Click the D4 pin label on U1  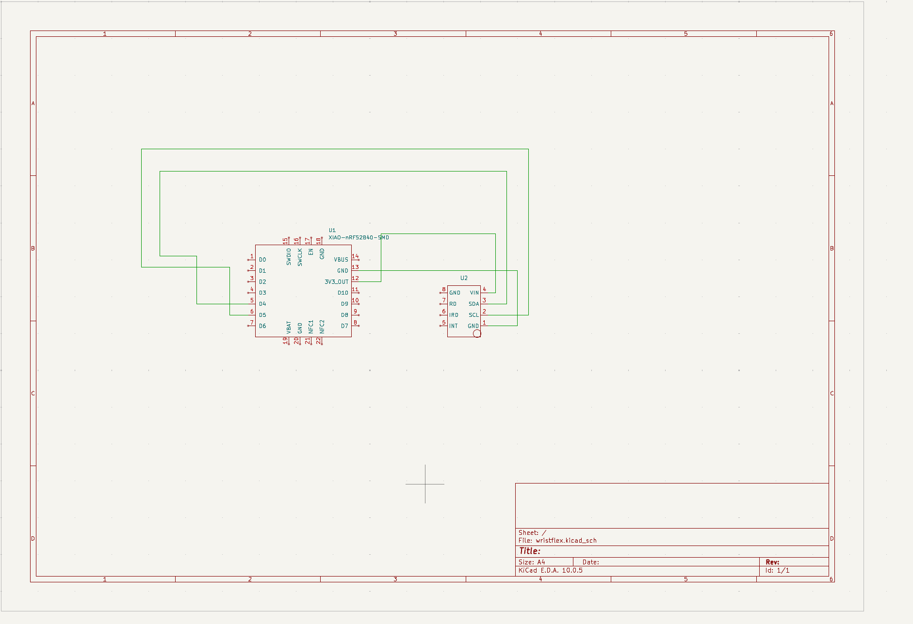262,304
